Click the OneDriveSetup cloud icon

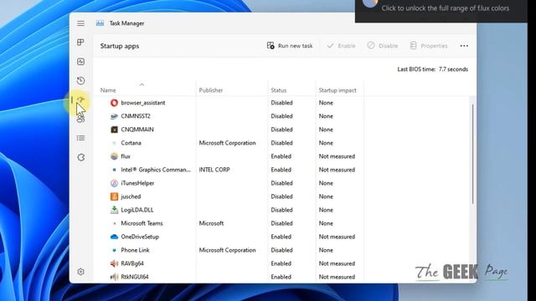(x=114, y=237)
